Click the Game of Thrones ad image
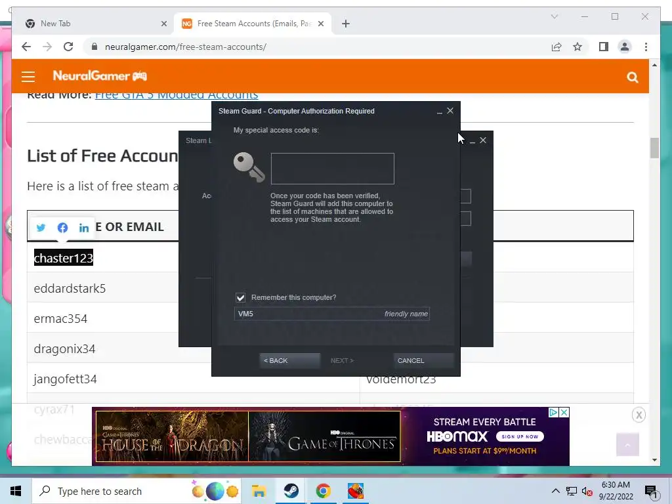Screen dimensions: 672x504 pyautogui.click(x=325, y=436)
